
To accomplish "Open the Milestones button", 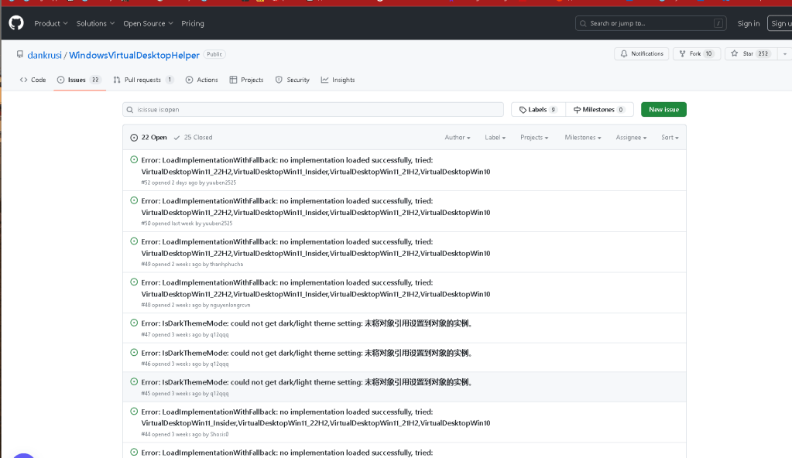I will click(599, 110).
